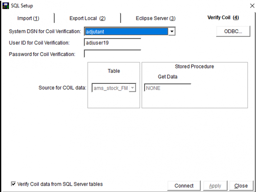Click the SQL Setup title bar text
This screenshot has height=192, width=256.
coord(22,6)
